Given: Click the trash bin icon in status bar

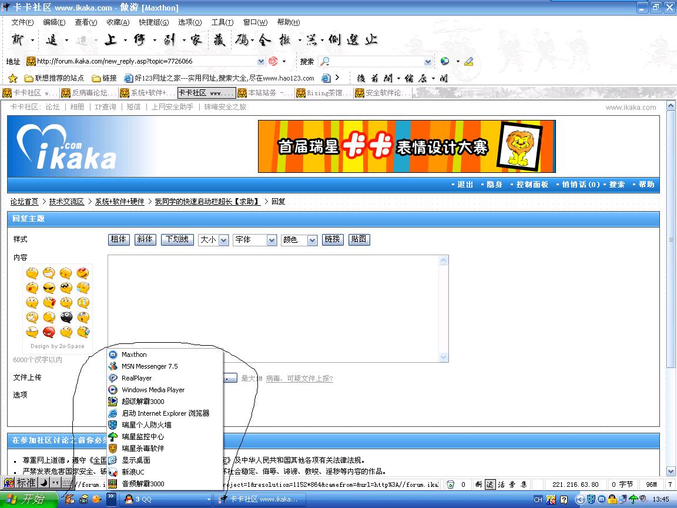Looking at the screenshot, I should (450, 484).
